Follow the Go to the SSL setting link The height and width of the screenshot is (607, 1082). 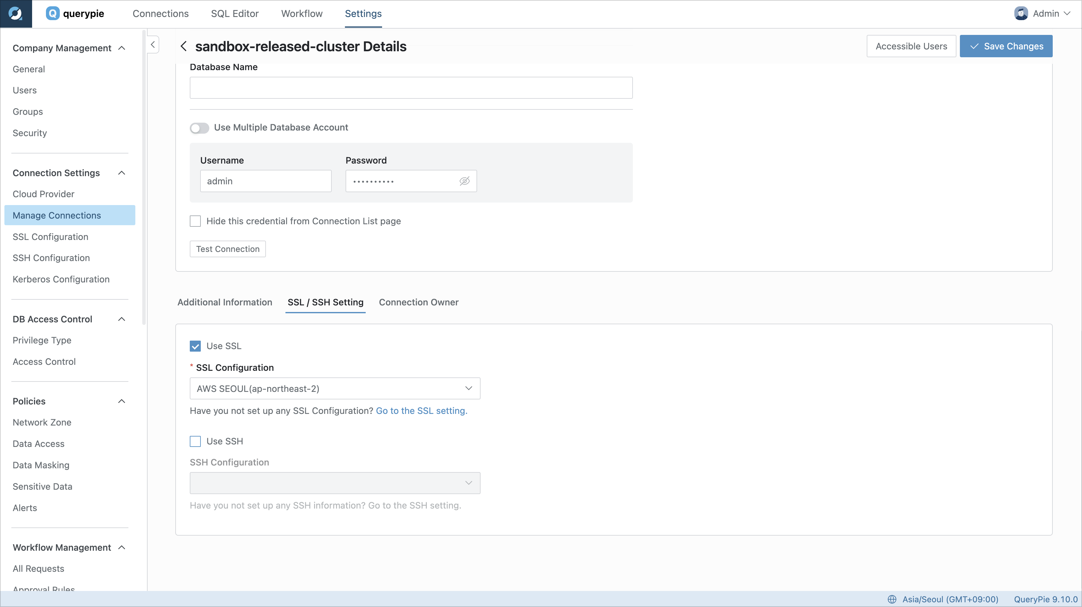pyautogui.click(x=421, y=410)
